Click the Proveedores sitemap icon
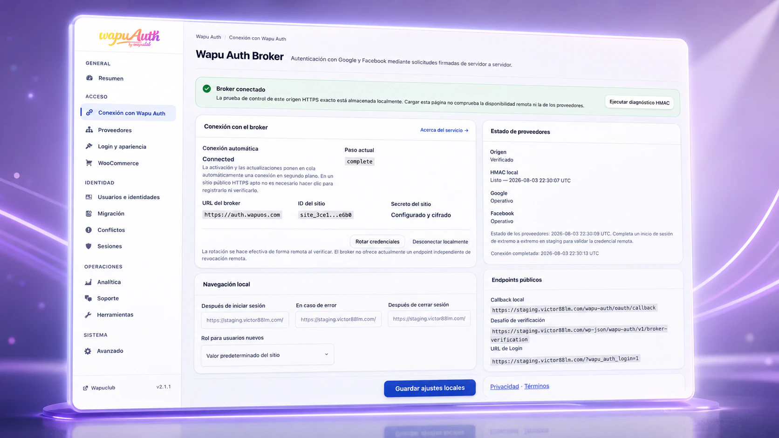 [x=89, y=129]
